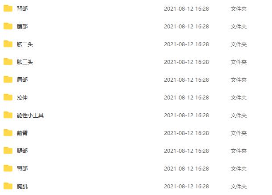
Task: Click 文件夹 type label in 肩部 row
Action: pyautogui.click(x=239, y=80)
